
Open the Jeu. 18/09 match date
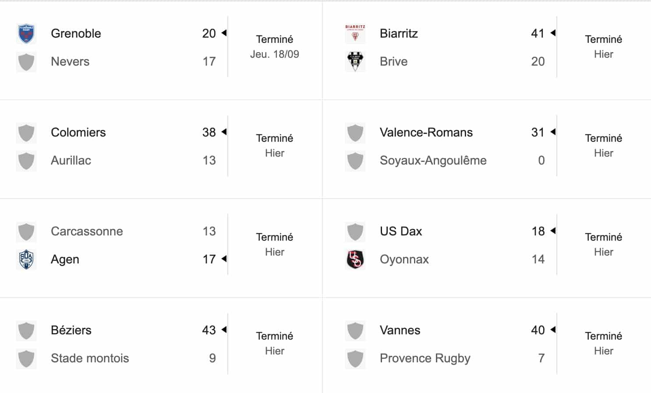(x=275, y=54)
